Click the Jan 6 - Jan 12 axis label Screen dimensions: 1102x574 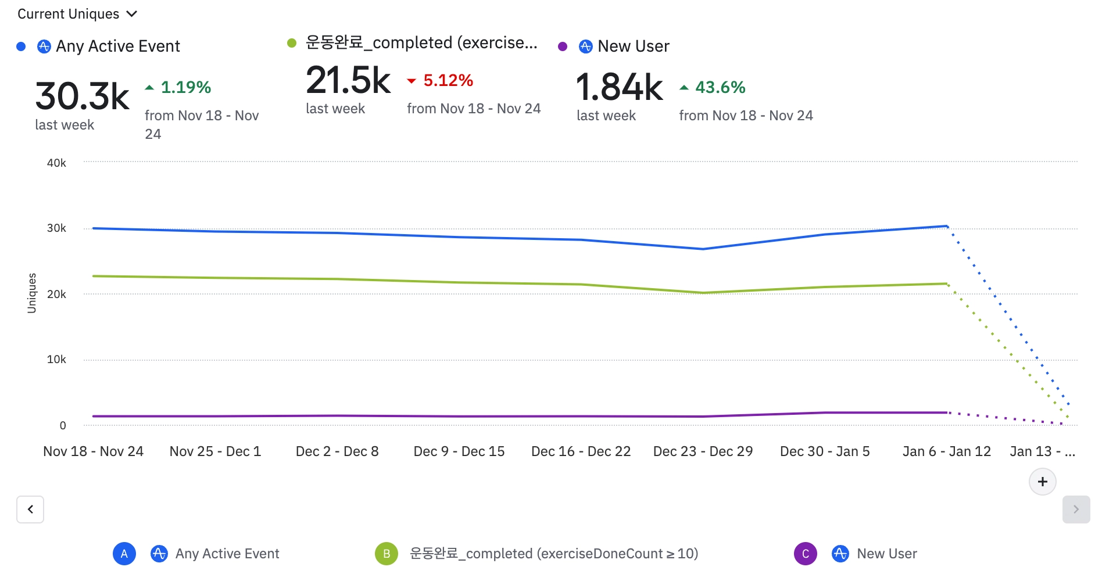click(x=947, y=451)
